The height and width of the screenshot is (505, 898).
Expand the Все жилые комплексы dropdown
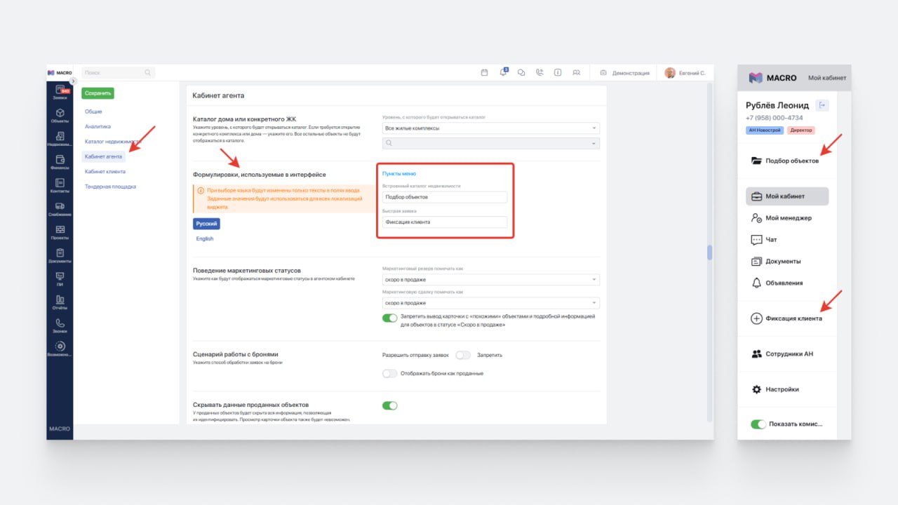490,128
